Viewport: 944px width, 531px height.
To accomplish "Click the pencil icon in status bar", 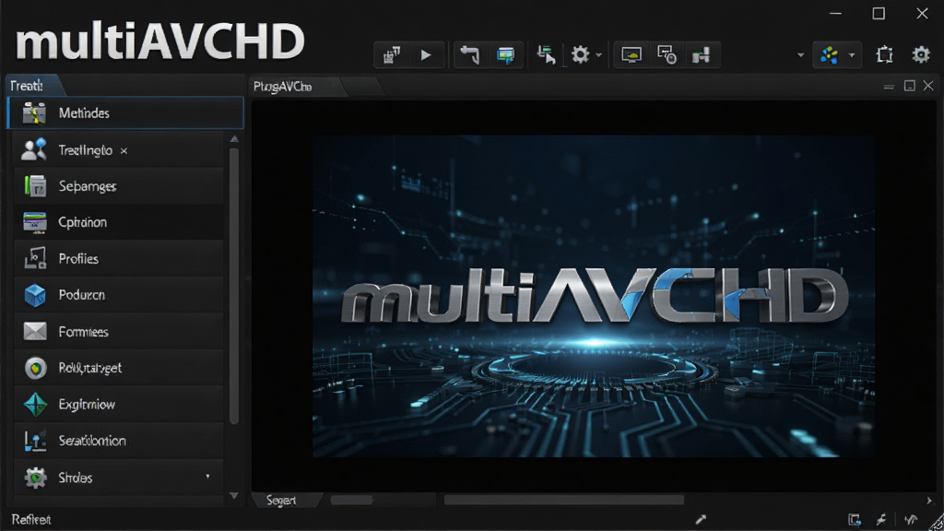I will coord(701,519).
